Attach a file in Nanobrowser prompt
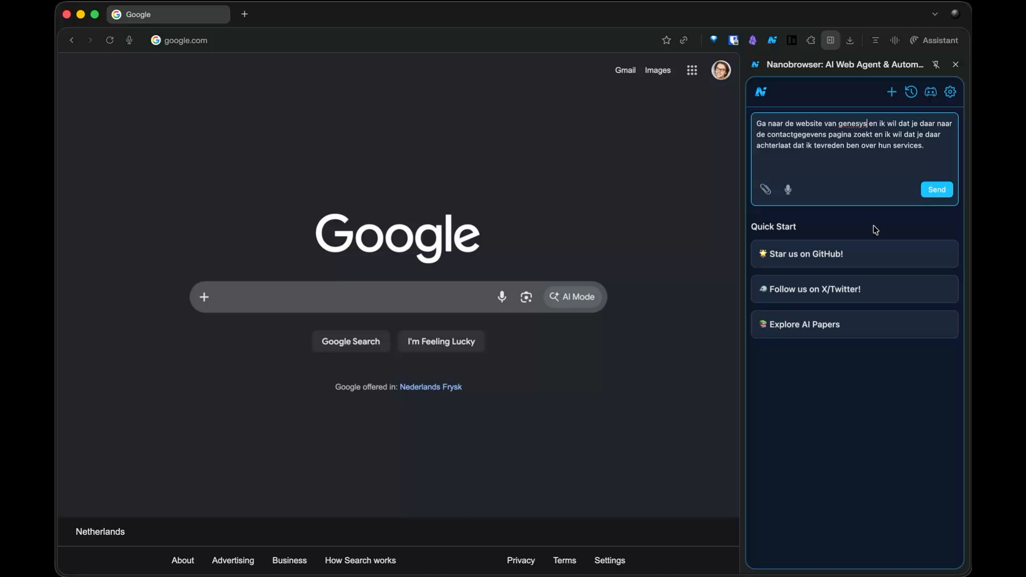This screenshot has height=577, width=1026. point(766,189)
